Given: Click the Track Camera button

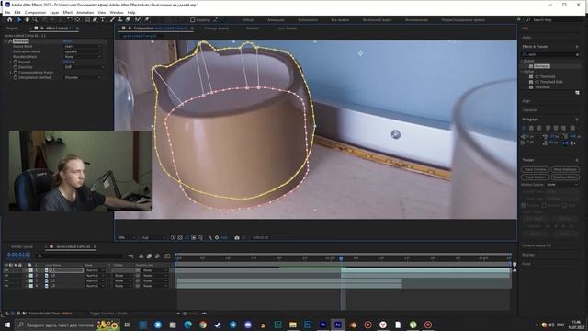Looking at the screenshot, I should 535,169.
